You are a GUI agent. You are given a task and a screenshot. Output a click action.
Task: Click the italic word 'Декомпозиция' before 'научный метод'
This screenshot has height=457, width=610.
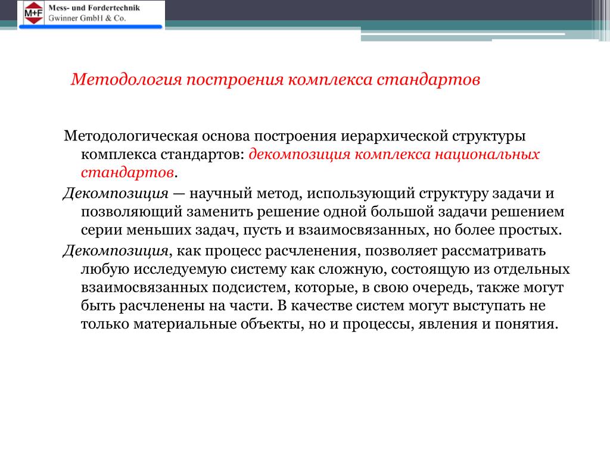point(116,193)
